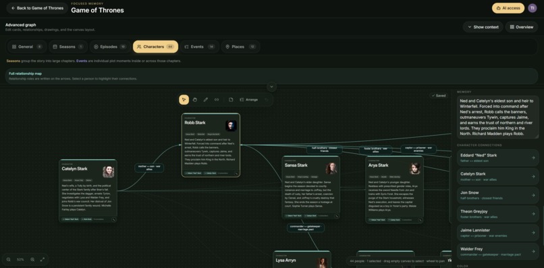Click the 'commander ↔ gatekeeper · marriage pact' edge label
The image size is (544, 268).
(x=306, y=227)
